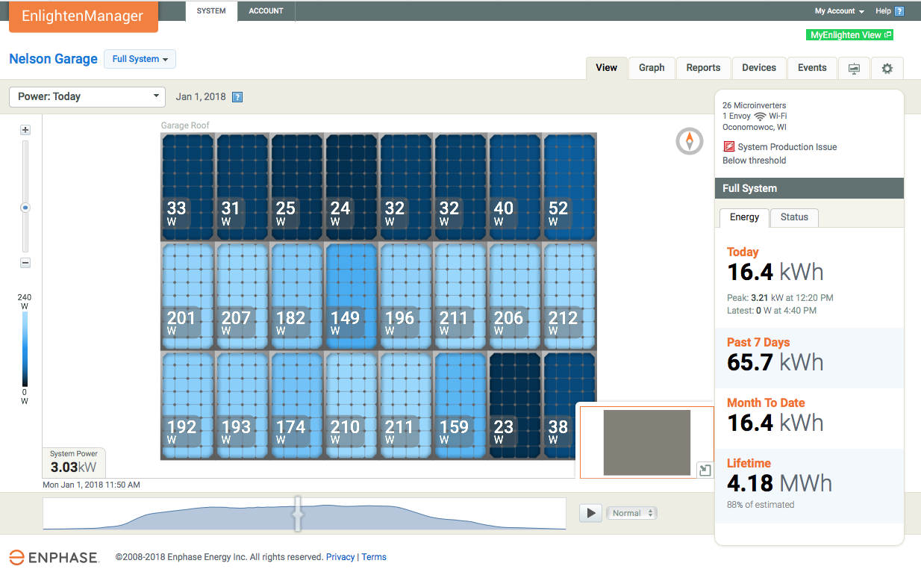Open the Terms link in footer
Screen dimensions: 921x578
point(374,557)
